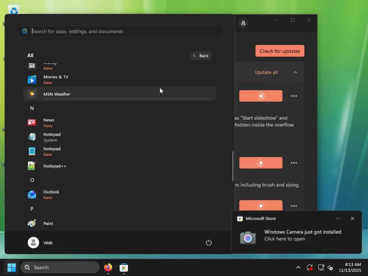Click Check for updates in Microsoft Store
Viewport: 368px width, 276px height.
click(x=280, y=51)
